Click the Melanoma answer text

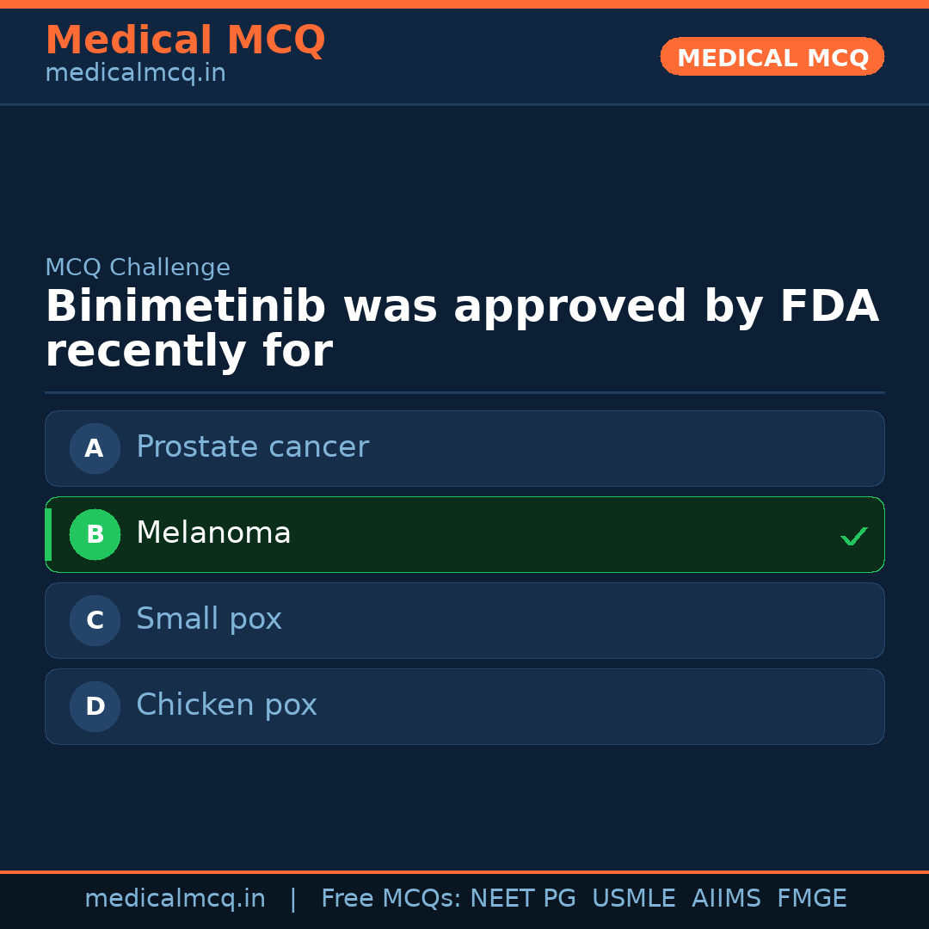click(x=213, y=533)
